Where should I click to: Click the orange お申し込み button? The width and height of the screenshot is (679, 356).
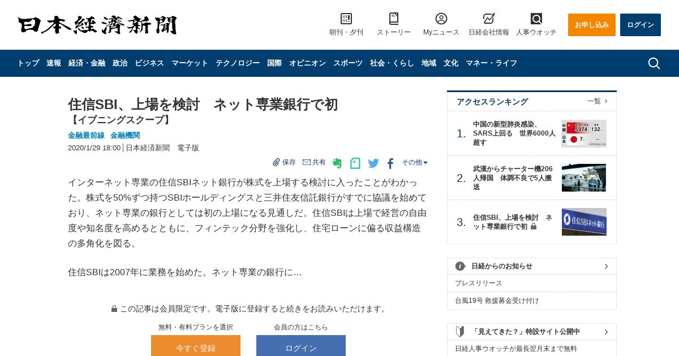(x=592, y=25)
